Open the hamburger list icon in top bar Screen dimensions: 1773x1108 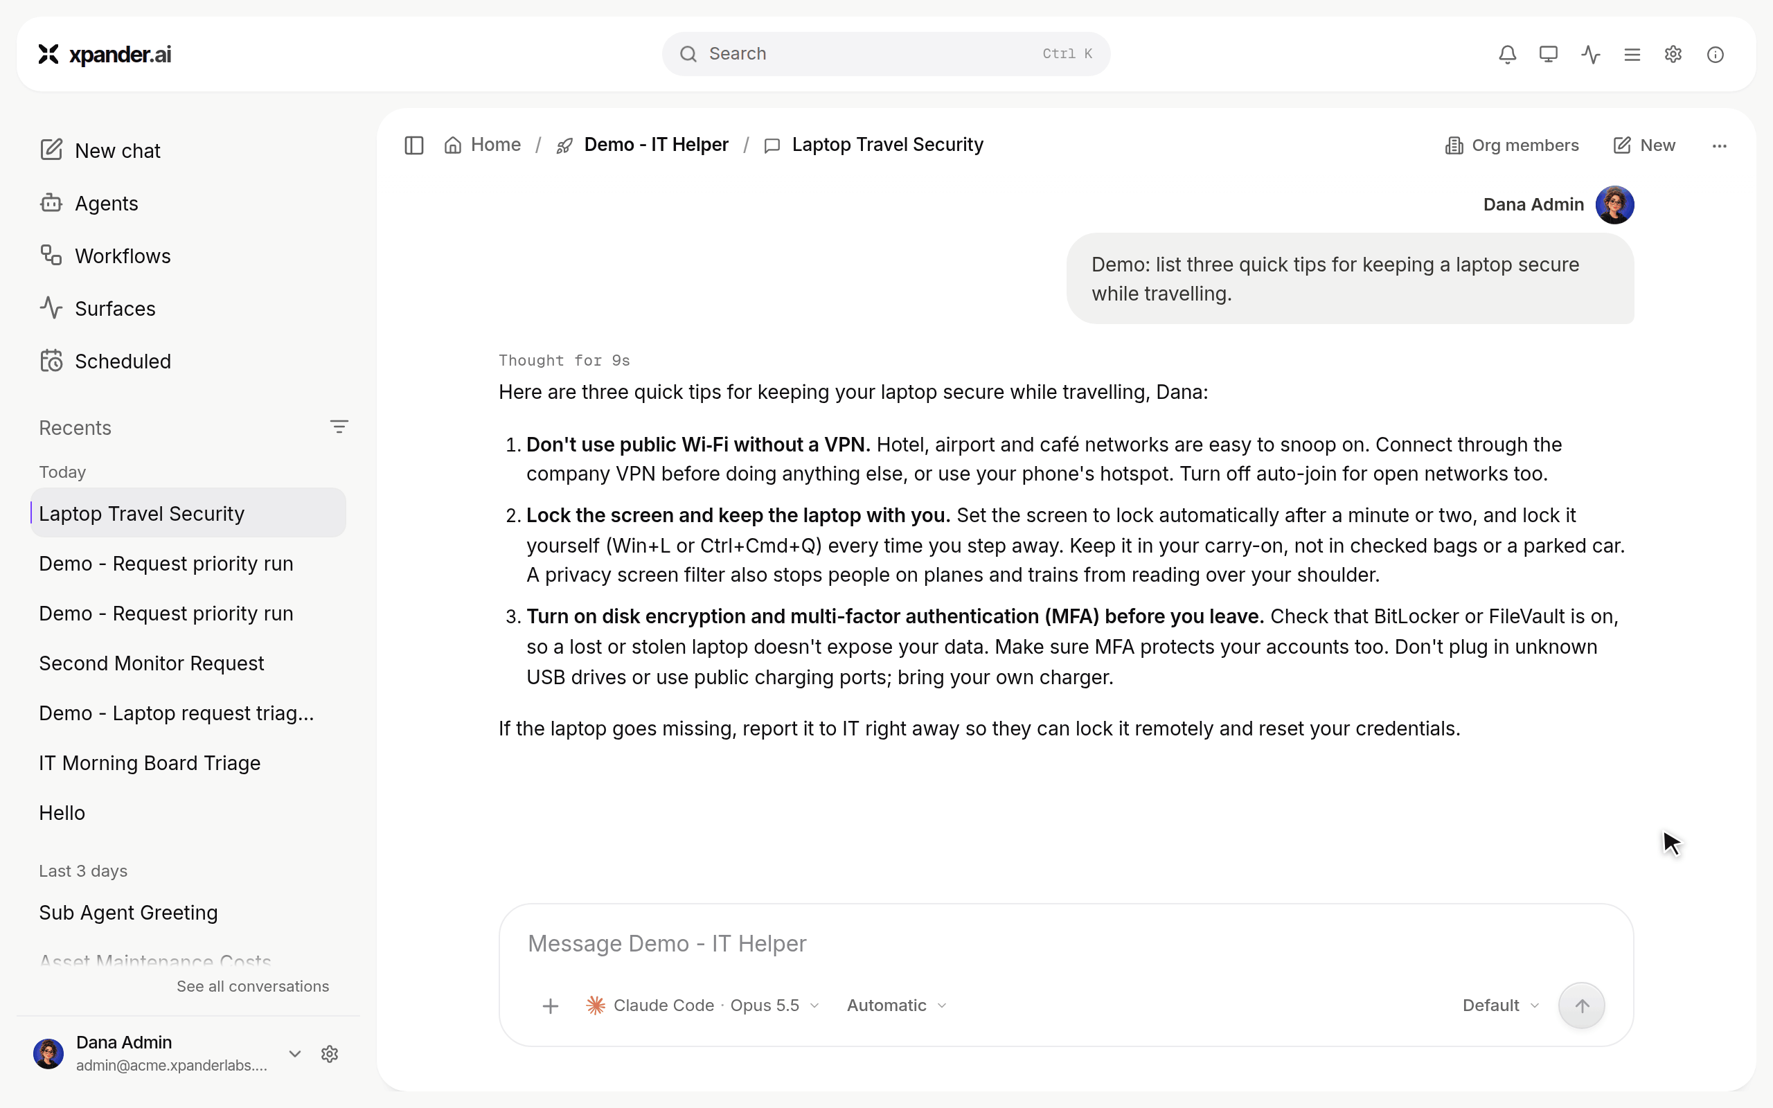(1632, 54)
